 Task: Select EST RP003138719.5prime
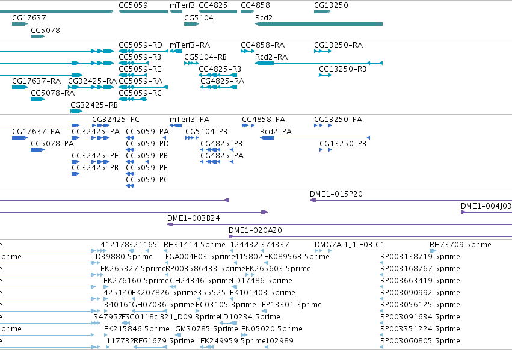point(420,257)
